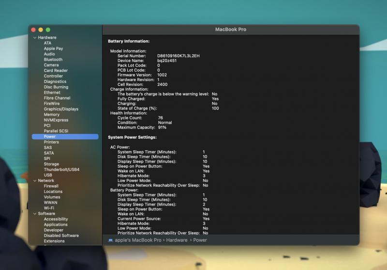Click the device name bq20z451

[x=167, y=61]
